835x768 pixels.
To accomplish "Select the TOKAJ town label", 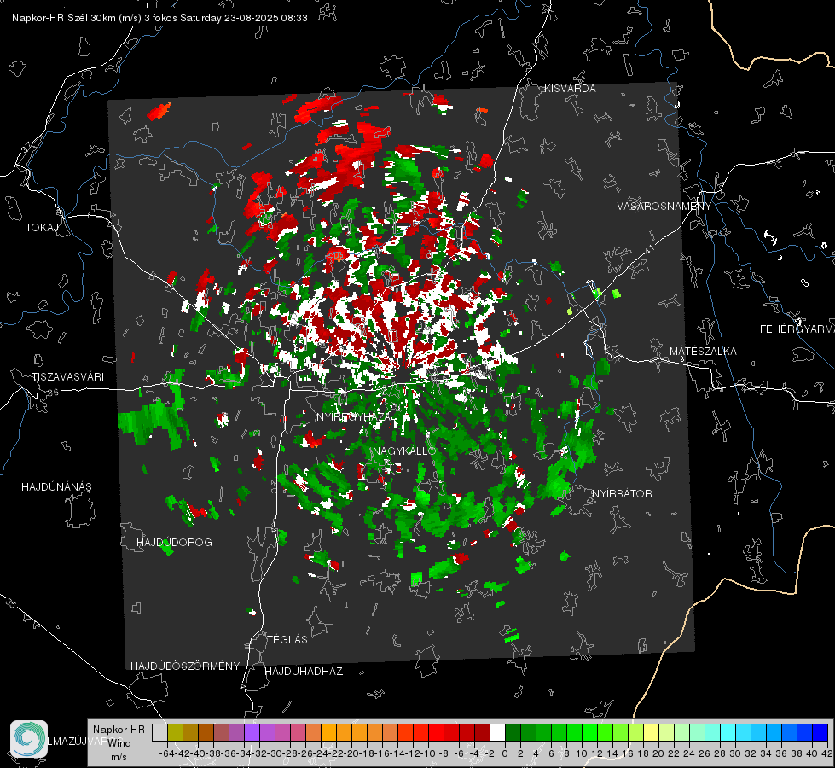I will click(42, 228).
